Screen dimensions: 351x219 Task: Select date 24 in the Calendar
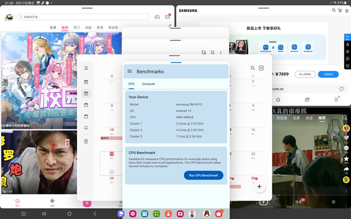[112, 178]
